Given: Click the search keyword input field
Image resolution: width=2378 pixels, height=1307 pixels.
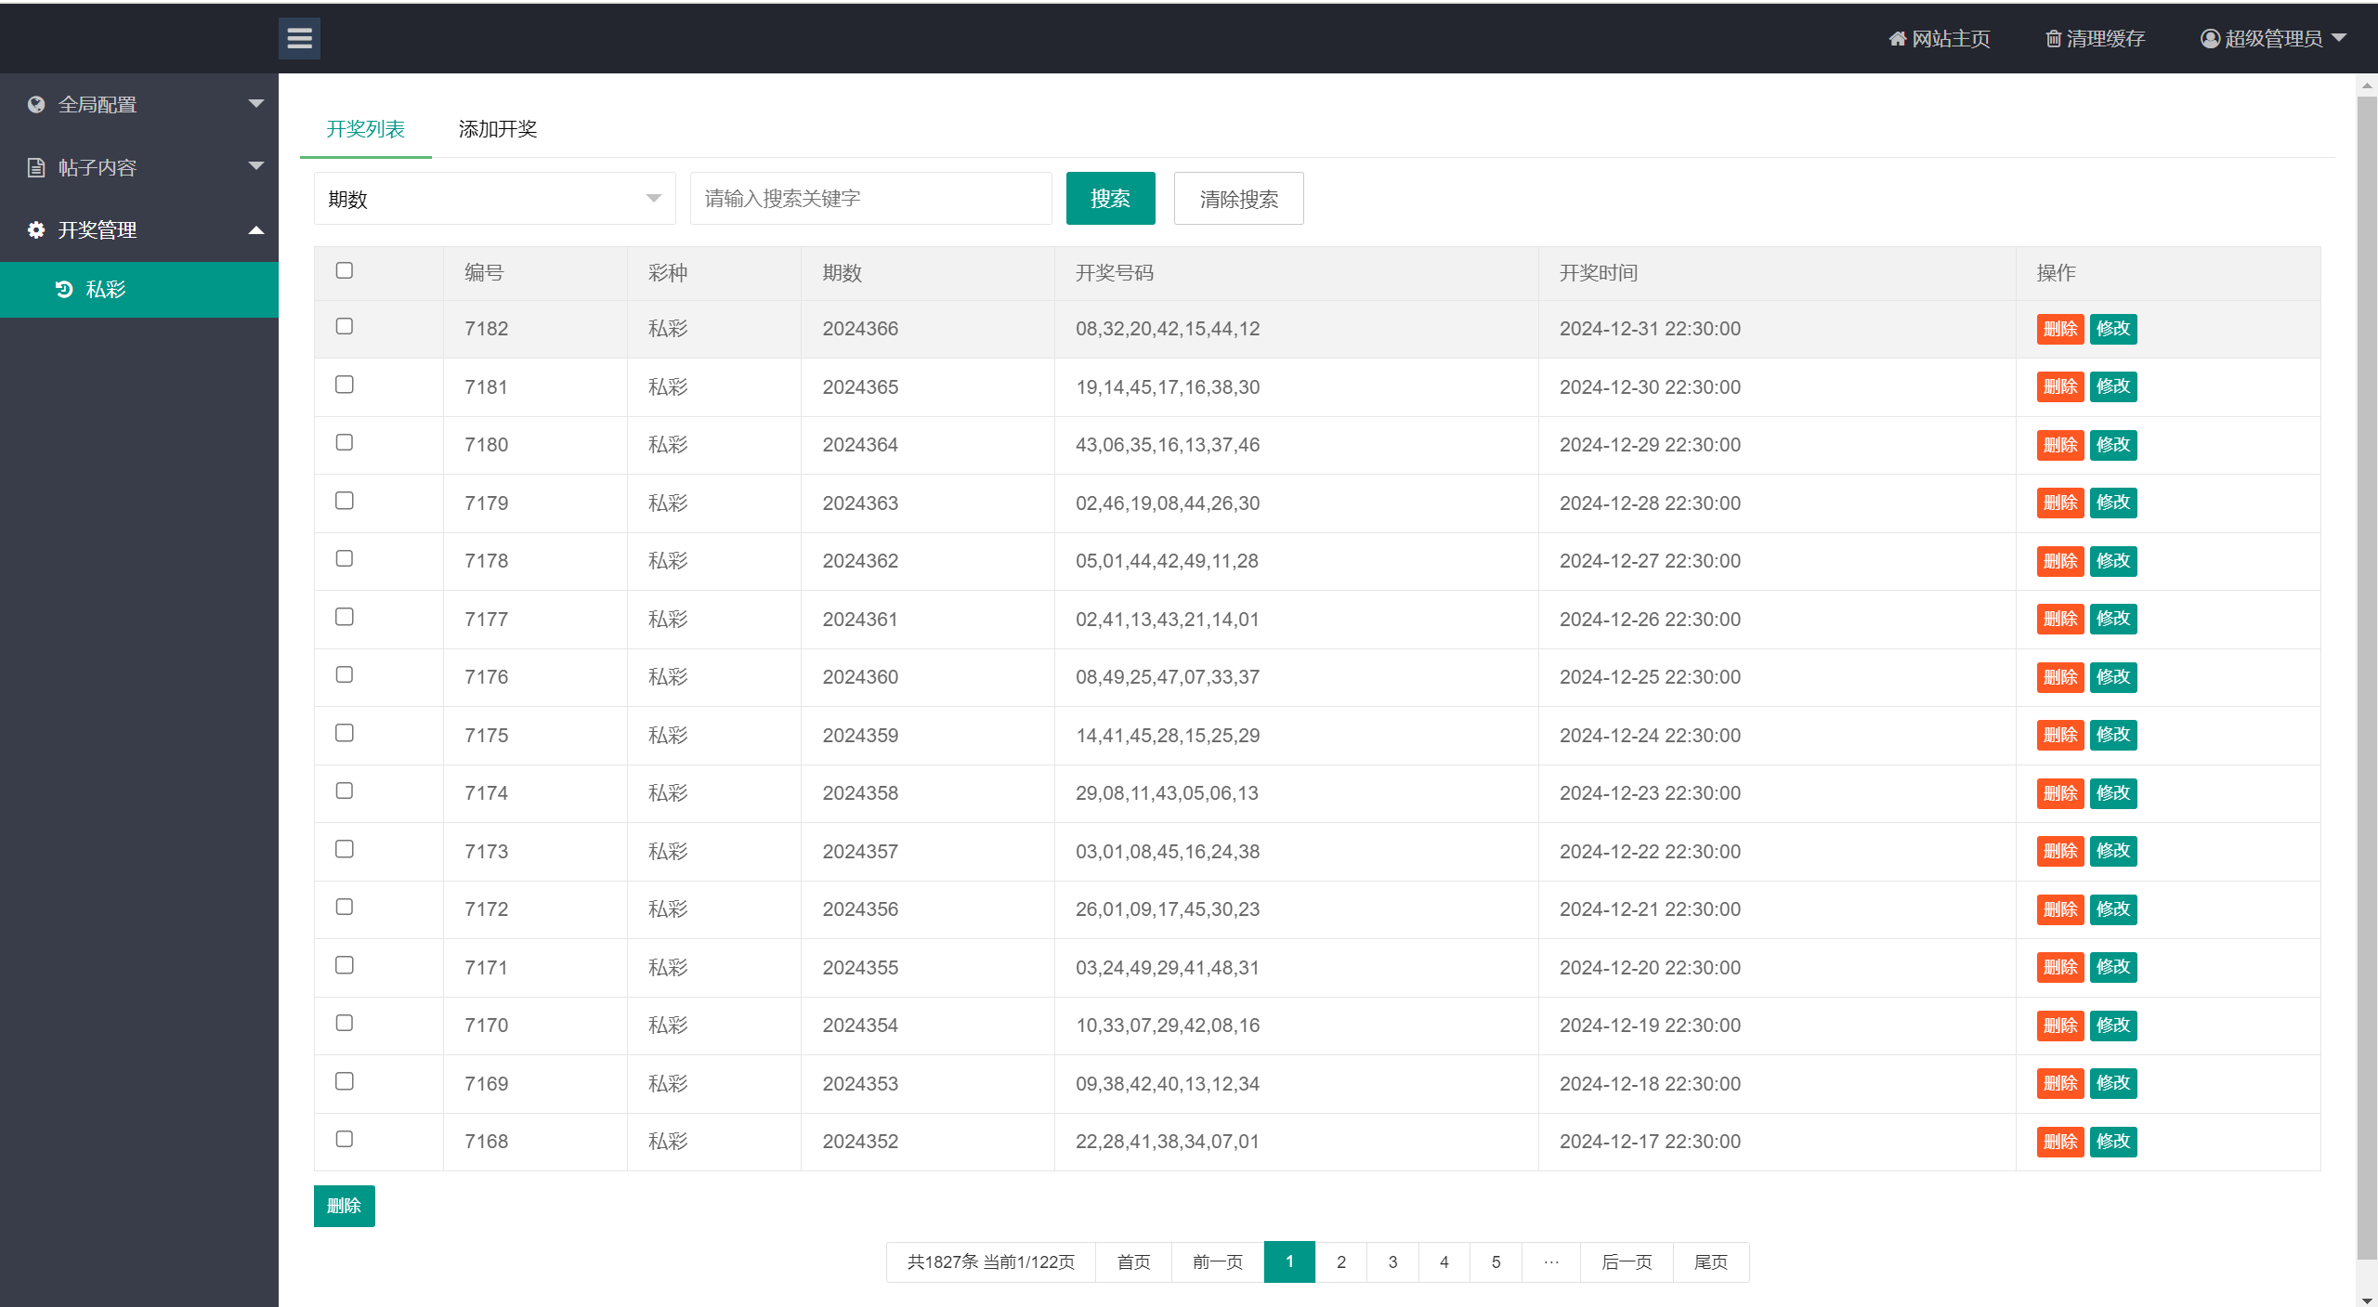Looking at the screenshot, I should 870,199.
